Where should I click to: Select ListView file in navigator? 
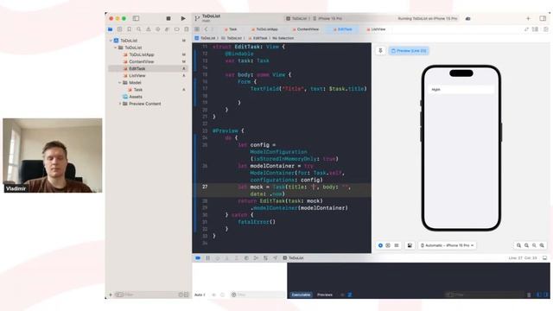pos(137,75)
